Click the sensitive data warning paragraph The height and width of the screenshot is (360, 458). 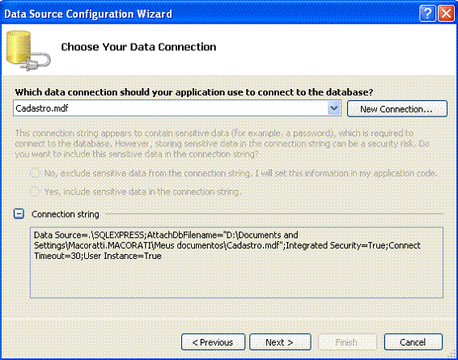tap(222, 143)
